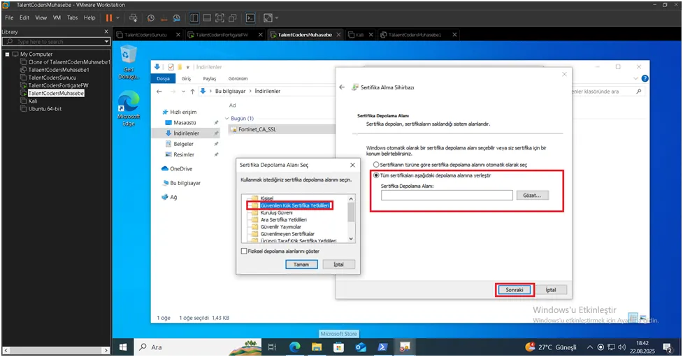Image resolution: width=683 pixels, height=357 pixels.
Task: Click İptal in the store selection dialog
Action: point(339,265)
